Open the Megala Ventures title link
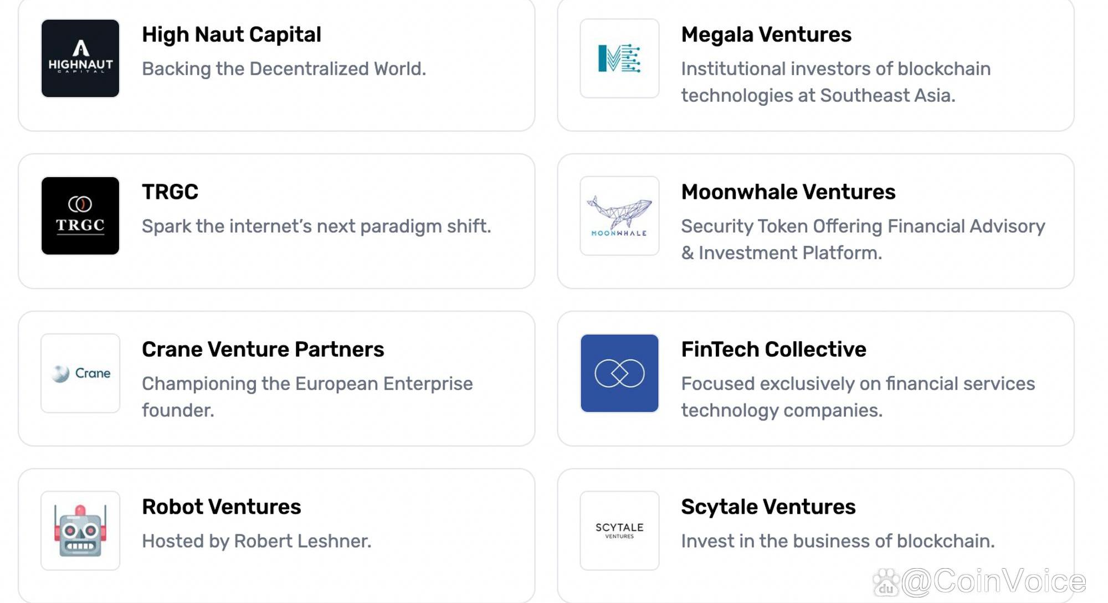The image size is (1108, 603). tap(766, 34)
